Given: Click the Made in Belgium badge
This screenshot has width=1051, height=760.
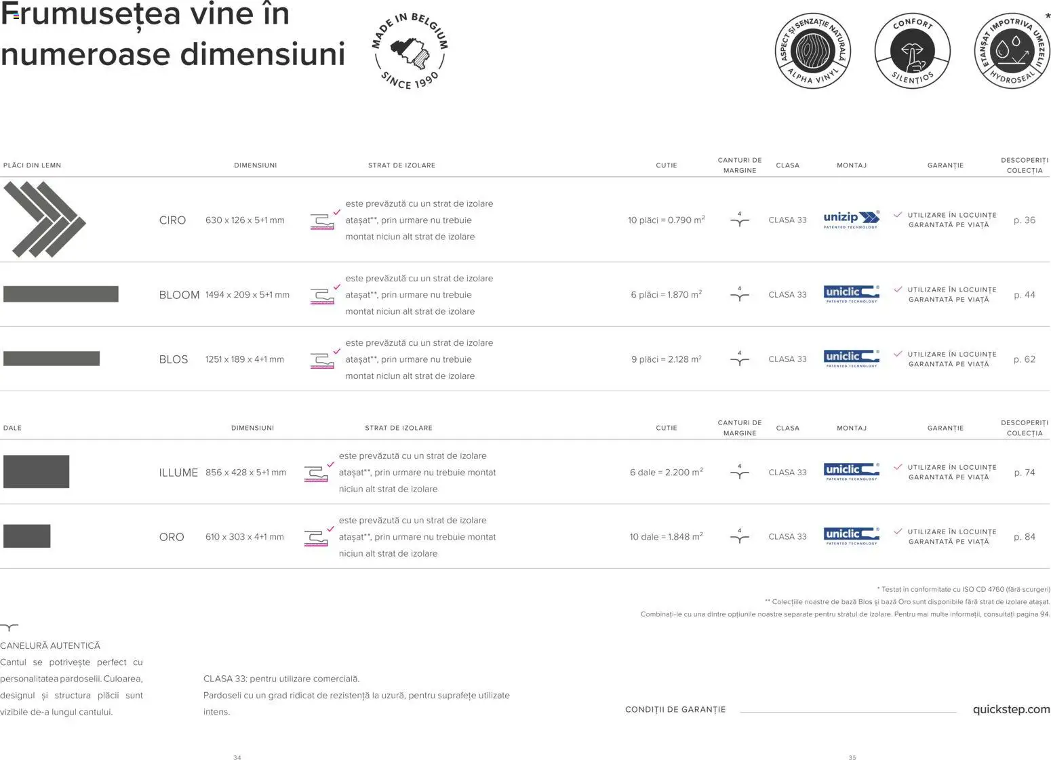Looking at the screenshot, I should pyautogui.click(x=410, y=52).
